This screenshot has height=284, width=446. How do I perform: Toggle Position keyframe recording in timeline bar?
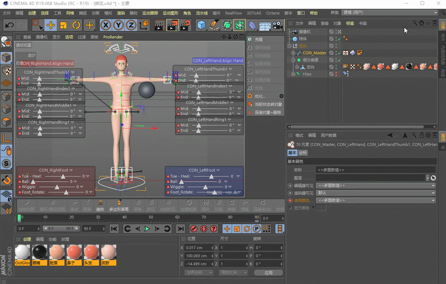tap(227, 229)
